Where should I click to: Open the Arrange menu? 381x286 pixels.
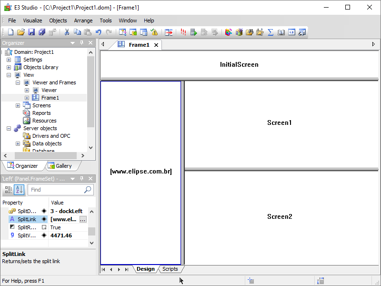(x=83, y=20)
